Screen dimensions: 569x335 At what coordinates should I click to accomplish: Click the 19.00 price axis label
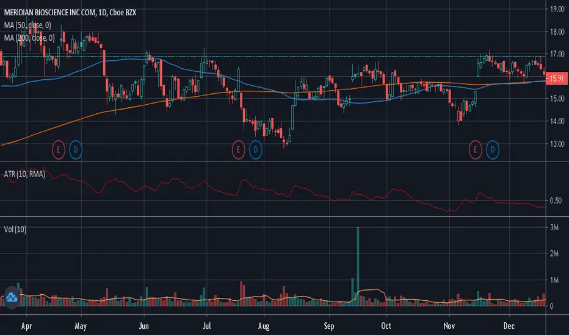(x=557, y=9)
